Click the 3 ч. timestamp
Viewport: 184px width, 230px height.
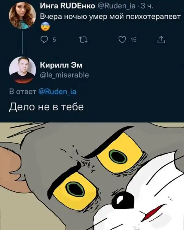pos(147,6)
